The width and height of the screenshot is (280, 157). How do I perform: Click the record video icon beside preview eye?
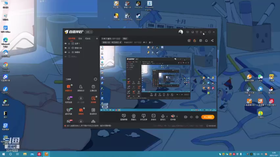click(186, 117)
